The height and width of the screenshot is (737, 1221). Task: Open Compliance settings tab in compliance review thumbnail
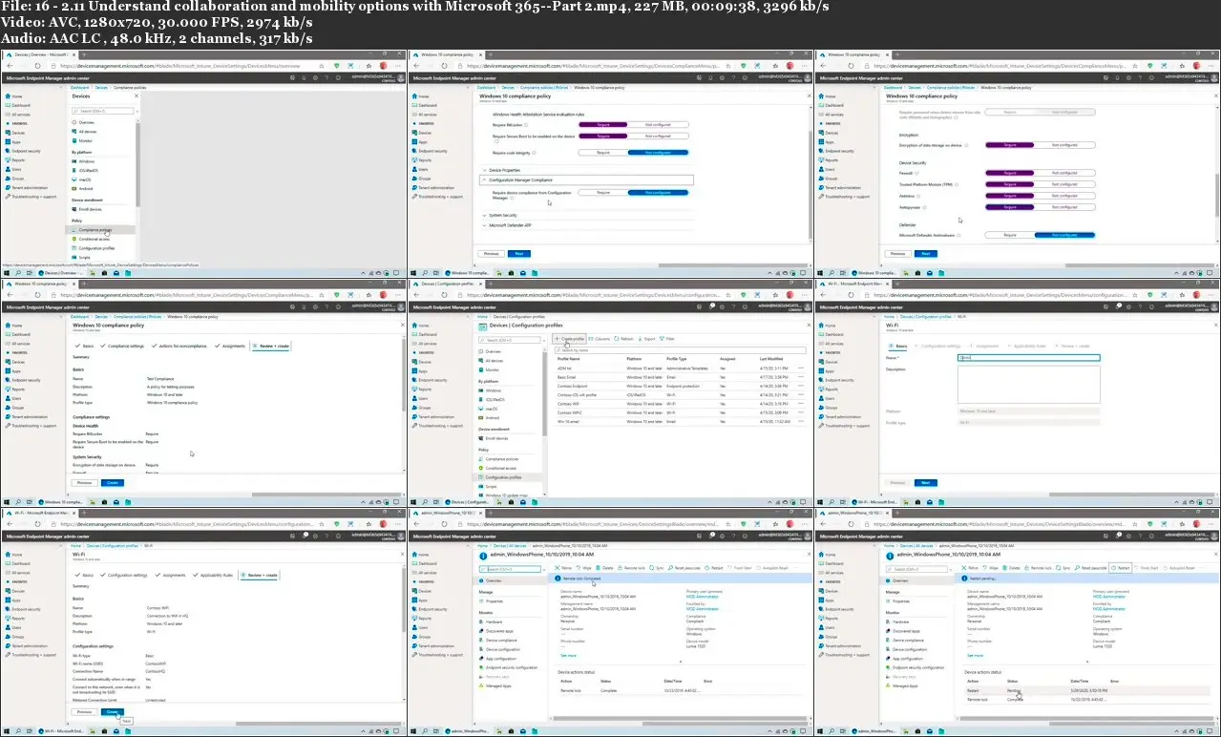pos(123,346)
